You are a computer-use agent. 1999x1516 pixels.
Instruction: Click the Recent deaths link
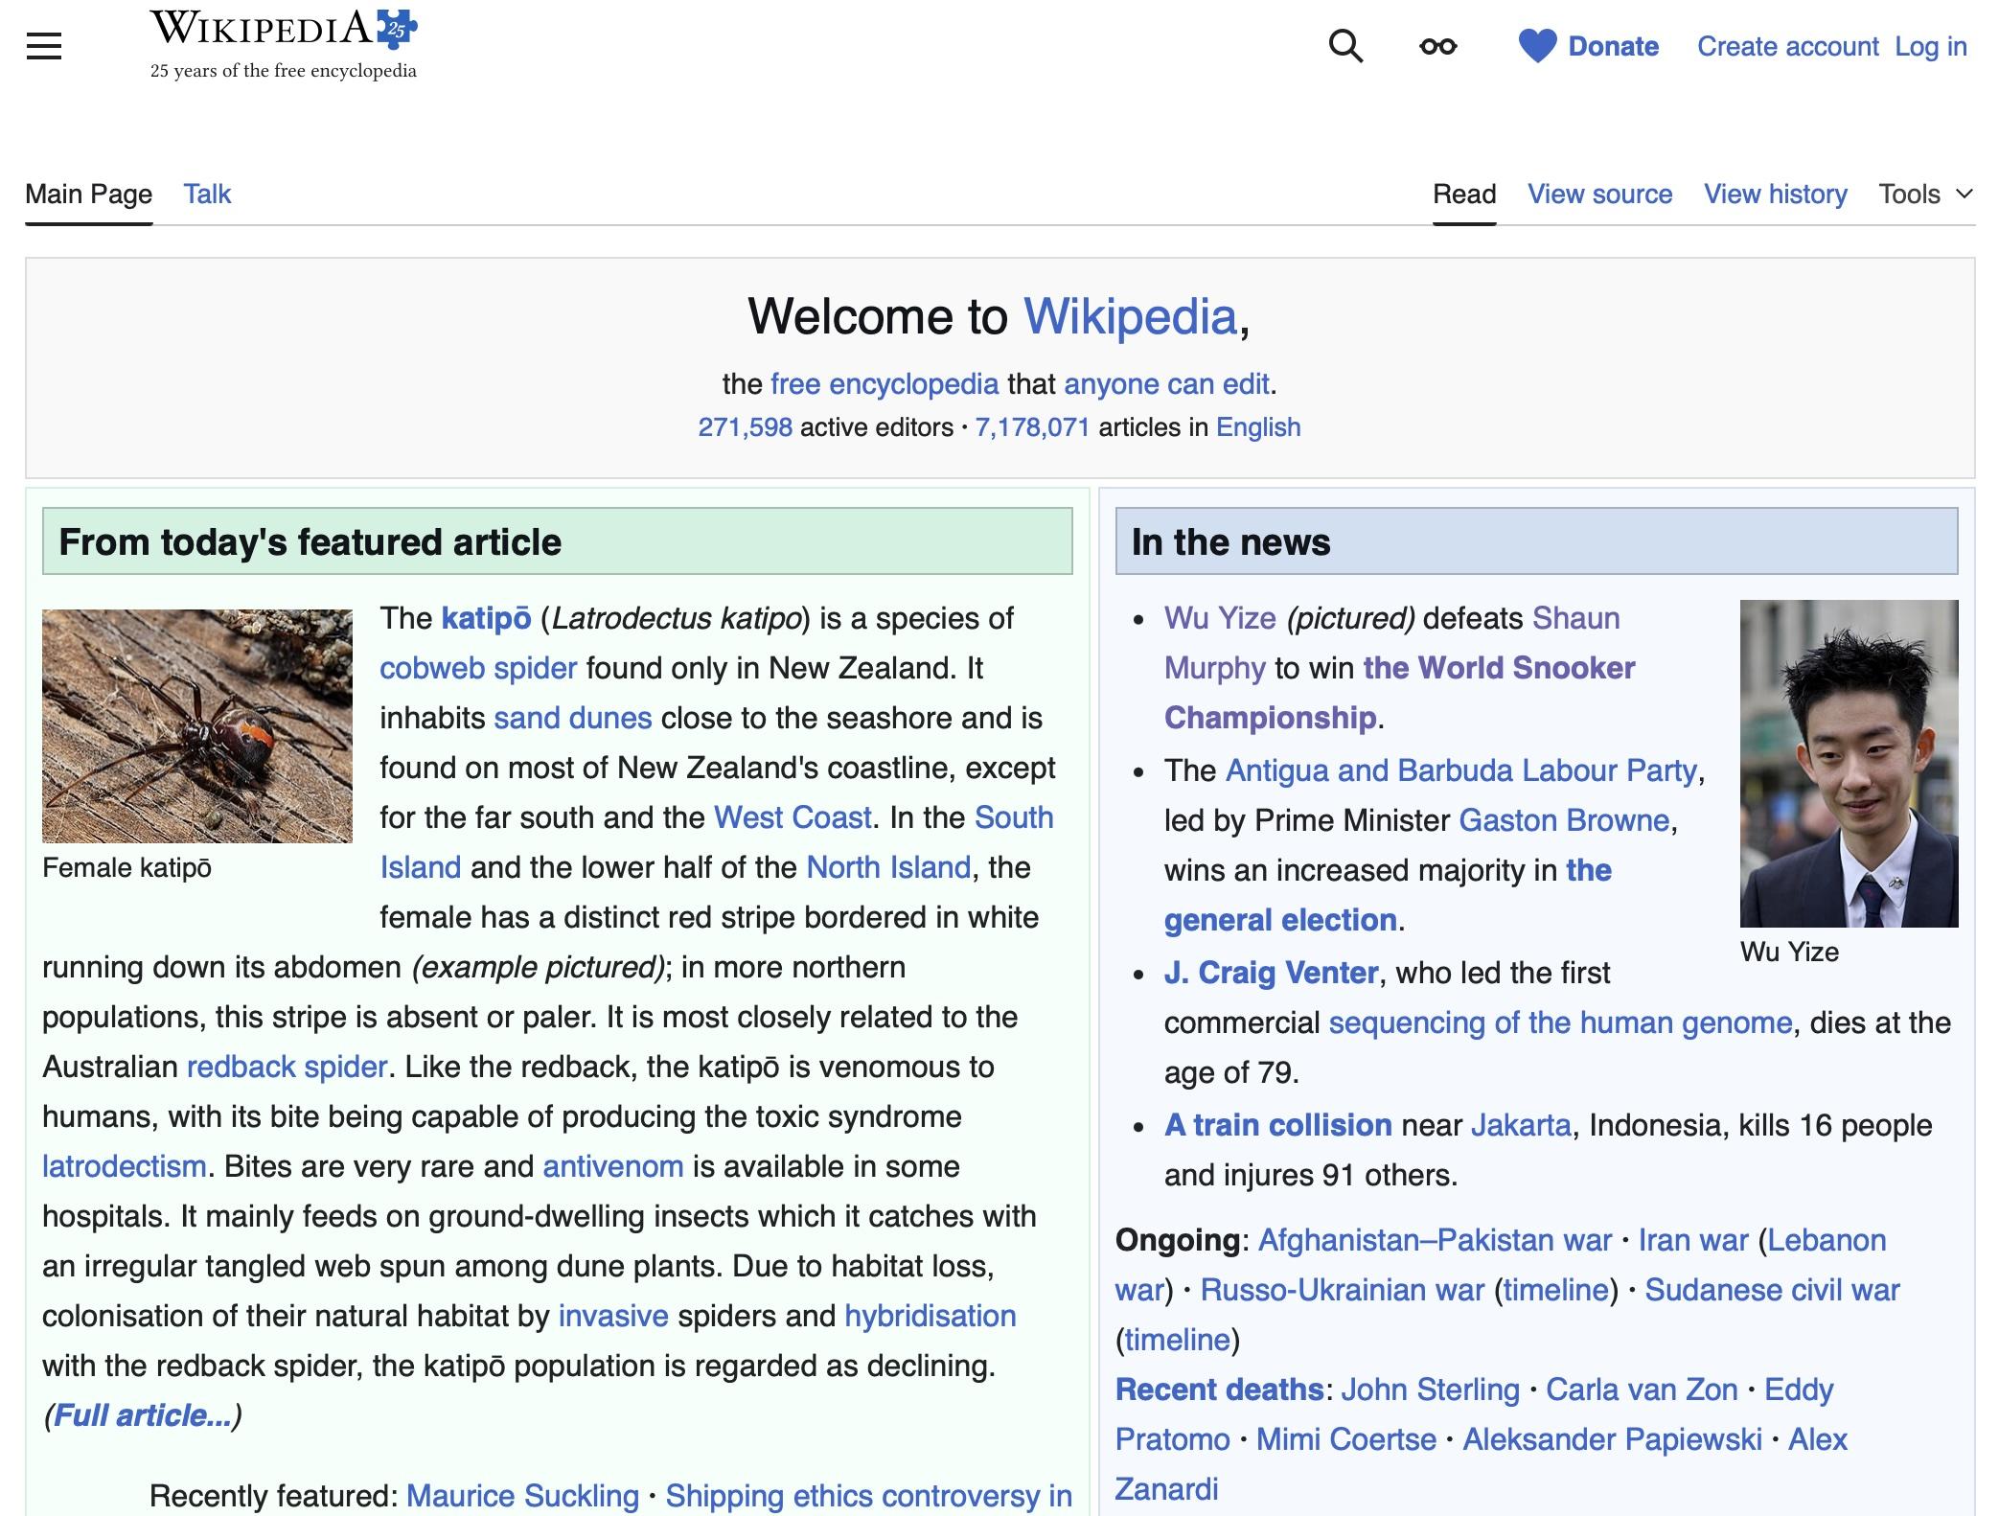pos(1219,1390)
